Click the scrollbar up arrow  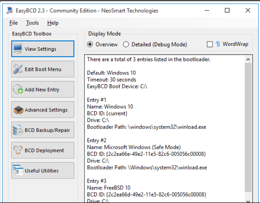[248, 59]
